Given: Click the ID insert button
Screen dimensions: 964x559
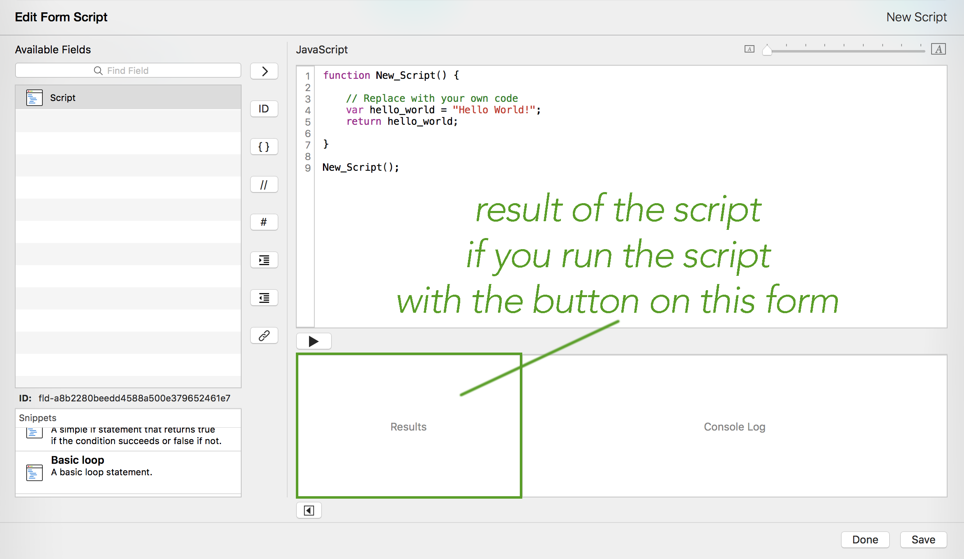Looking at the screenshot, I should (x=264, y=109).
